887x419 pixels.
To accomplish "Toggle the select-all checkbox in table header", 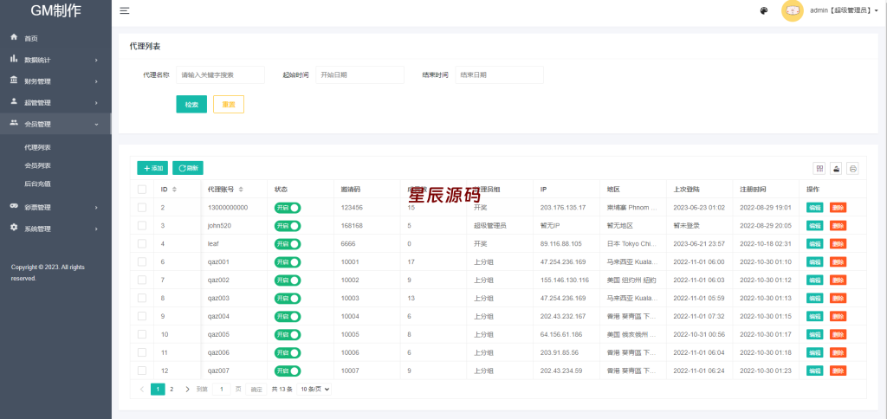I will pyautogui.click(x=142, y=190).
